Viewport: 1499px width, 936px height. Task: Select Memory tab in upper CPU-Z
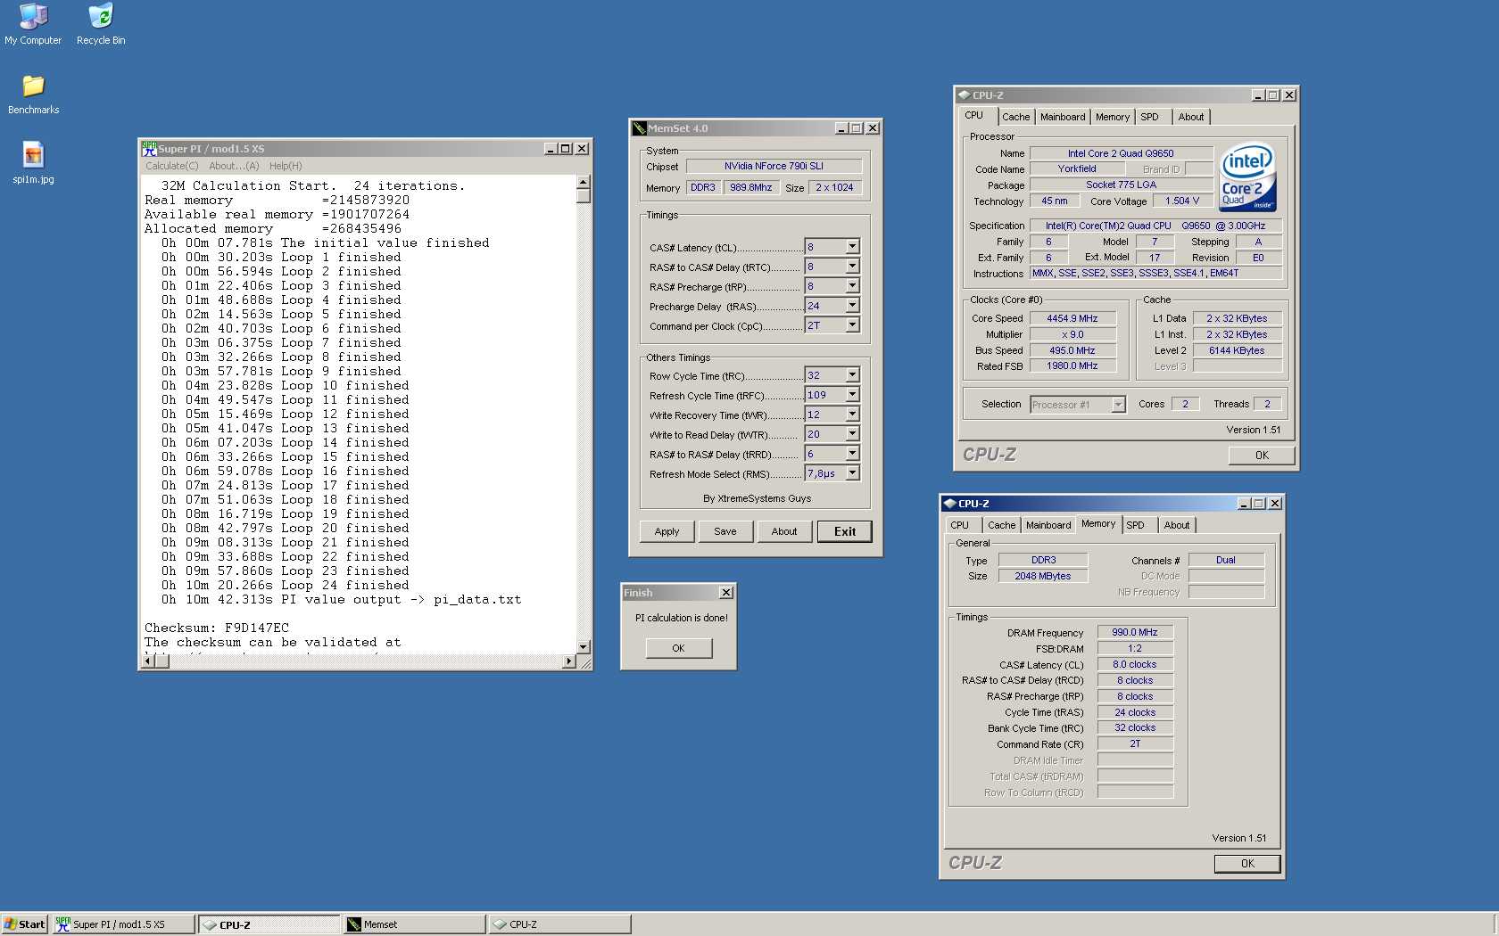(1113, 117)
